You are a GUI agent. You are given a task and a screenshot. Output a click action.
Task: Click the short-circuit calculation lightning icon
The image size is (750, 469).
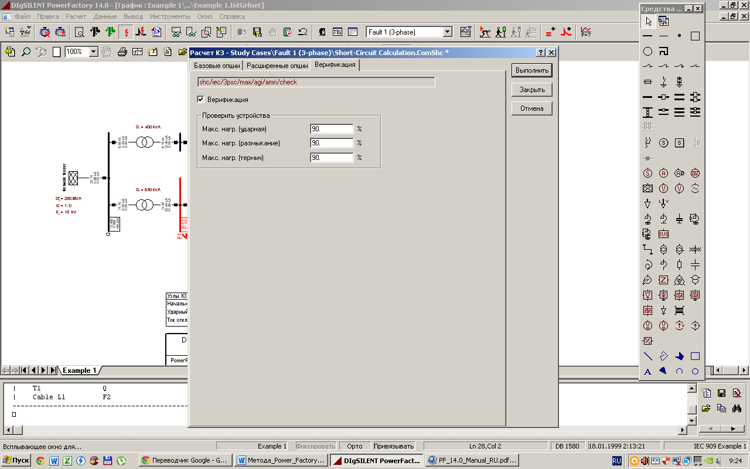[125, 32]
